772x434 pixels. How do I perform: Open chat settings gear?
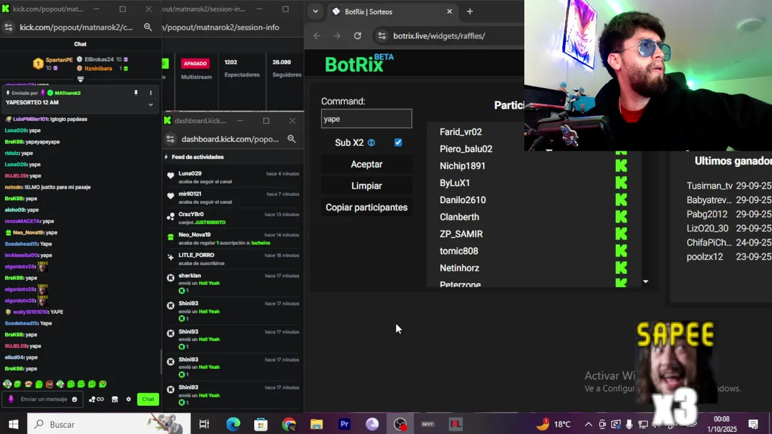(128, 399)
